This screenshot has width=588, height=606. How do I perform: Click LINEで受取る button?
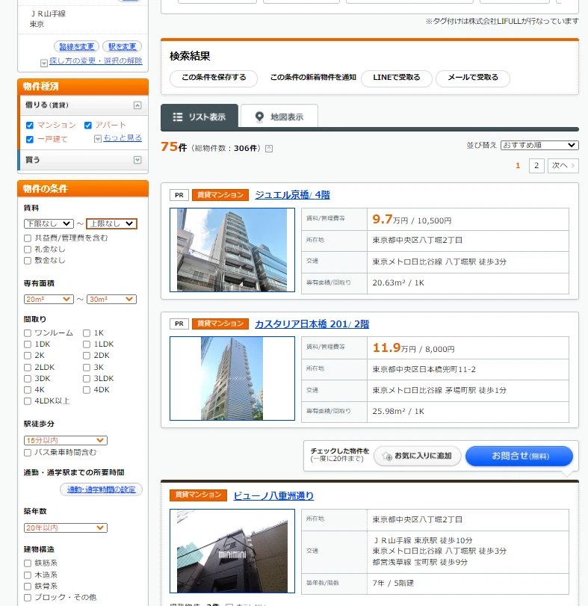(397, 78)
